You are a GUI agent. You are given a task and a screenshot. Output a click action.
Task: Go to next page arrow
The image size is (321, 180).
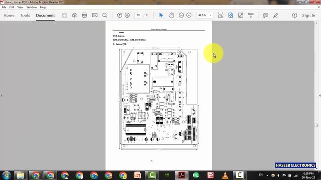(x=127, y=15)
